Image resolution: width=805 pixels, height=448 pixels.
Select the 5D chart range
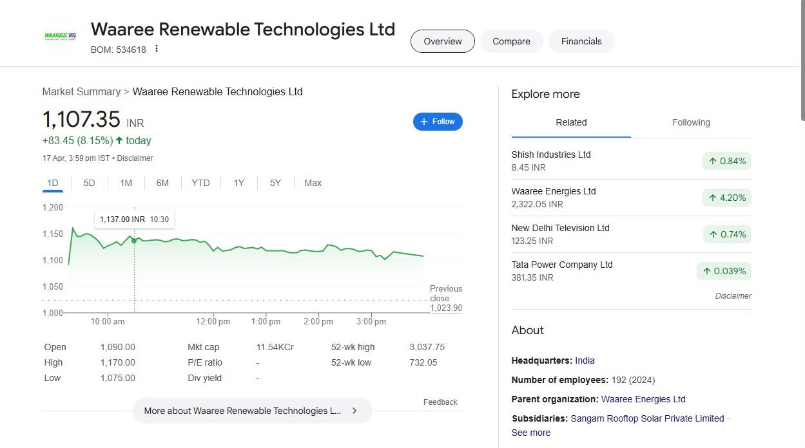(89, 183)
